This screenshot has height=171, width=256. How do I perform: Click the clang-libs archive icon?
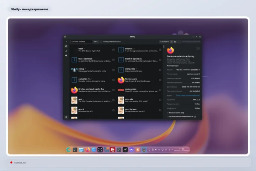tap(121, 70)
